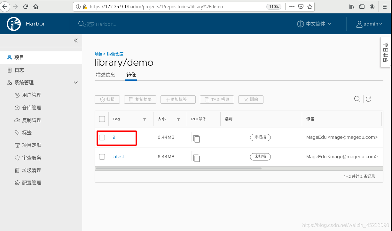Open 复制管理 in the sidebar
392x231 pixels.
point(32,120)
